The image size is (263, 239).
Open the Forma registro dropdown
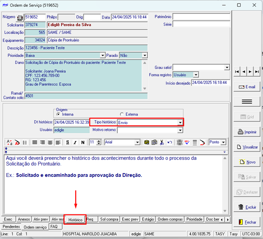[196, 75]
